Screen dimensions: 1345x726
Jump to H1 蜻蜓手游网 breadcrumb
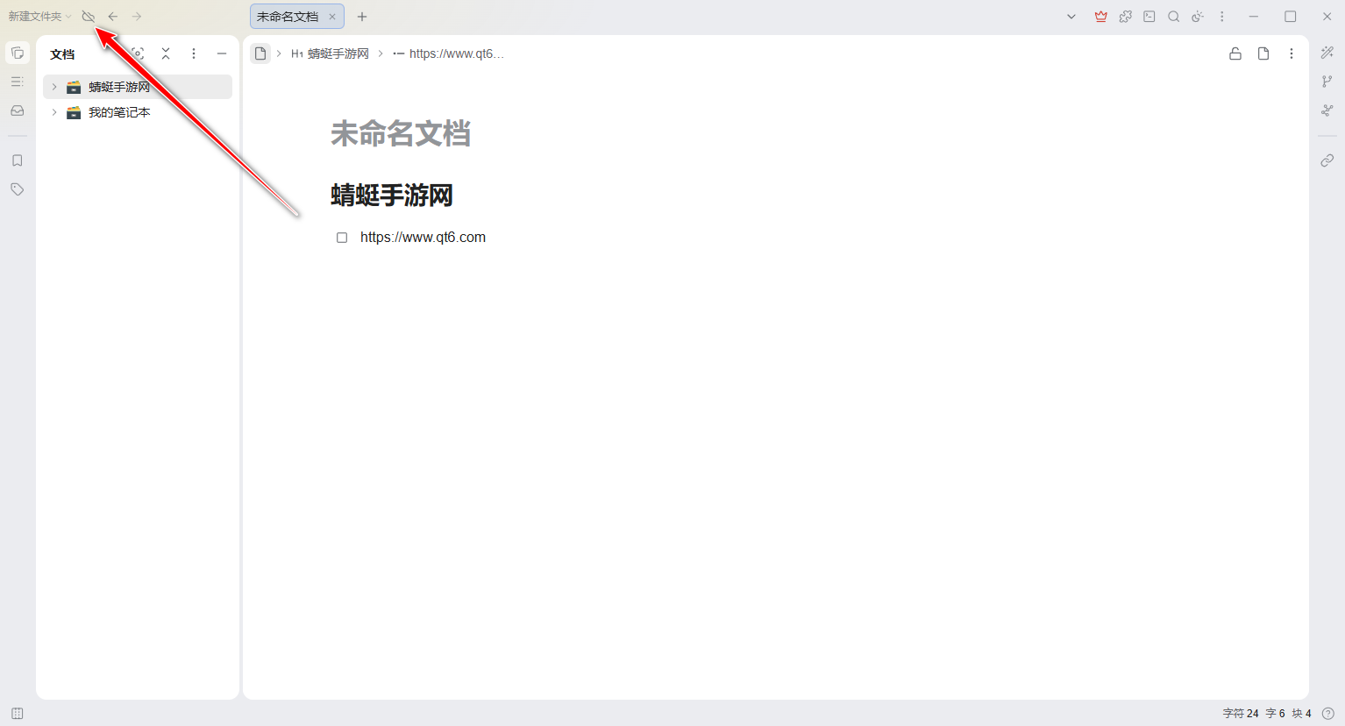[x=331, y=53]
